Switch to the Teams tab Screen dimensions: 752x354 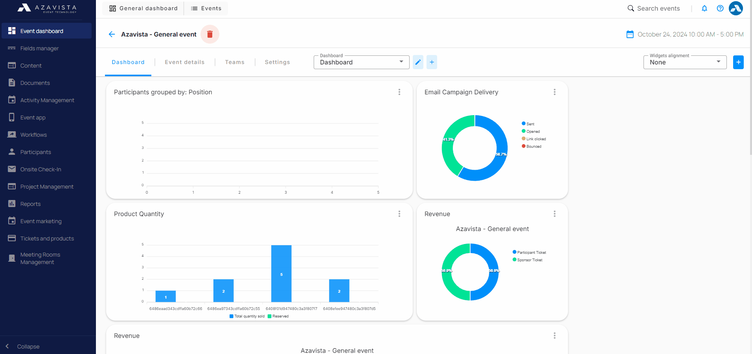point(235,62)
